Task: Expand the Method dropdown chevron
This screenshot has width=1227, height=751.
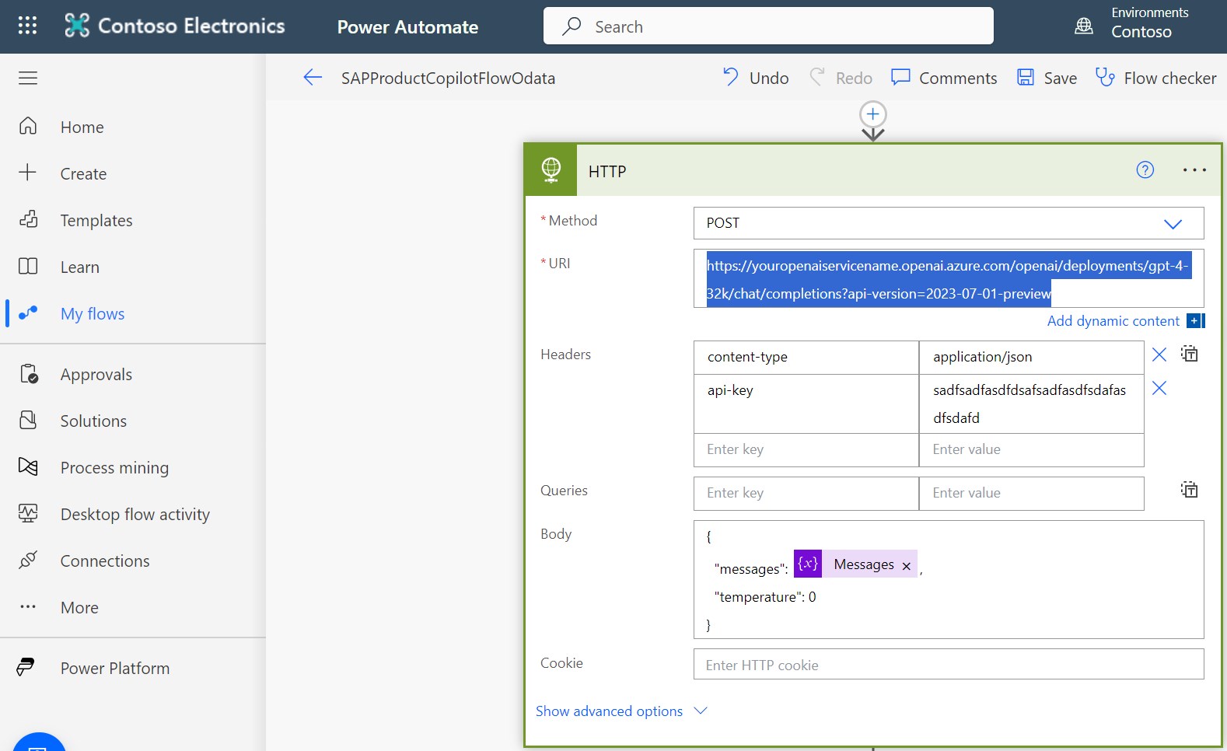Action: (1173, 224)
